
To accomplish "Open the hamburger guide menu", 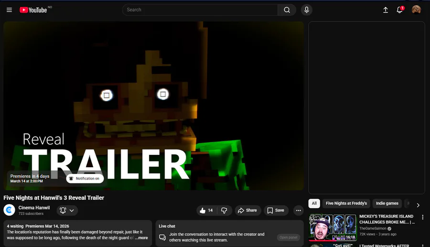I will tap(10, 10).
